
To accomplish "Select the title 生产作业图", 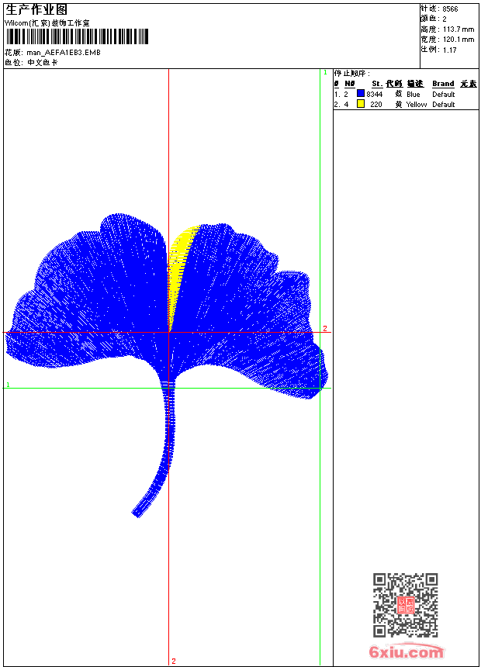I will click(x=36, y=10).
